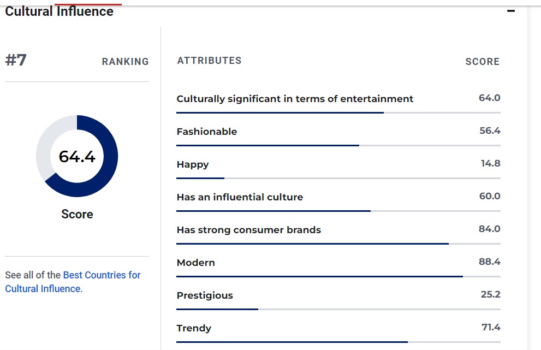Click the Happy score progress bar

338,178
